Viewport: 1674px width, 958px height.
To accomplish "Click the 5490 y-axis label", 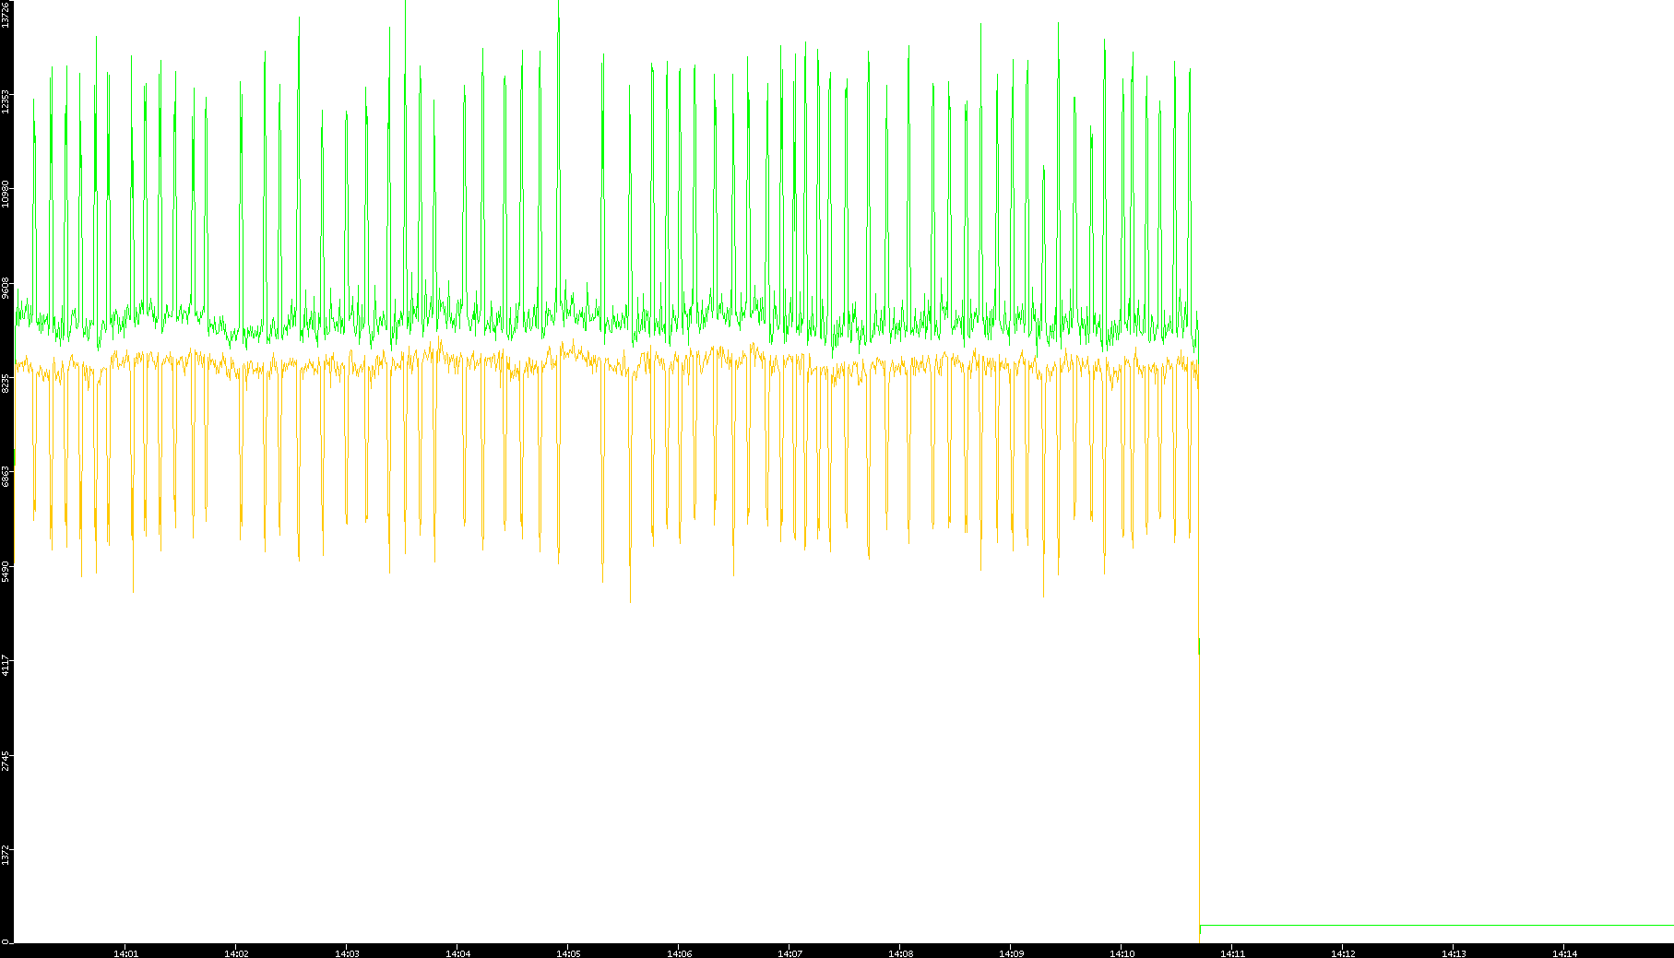I will click(x=6, y=572).
